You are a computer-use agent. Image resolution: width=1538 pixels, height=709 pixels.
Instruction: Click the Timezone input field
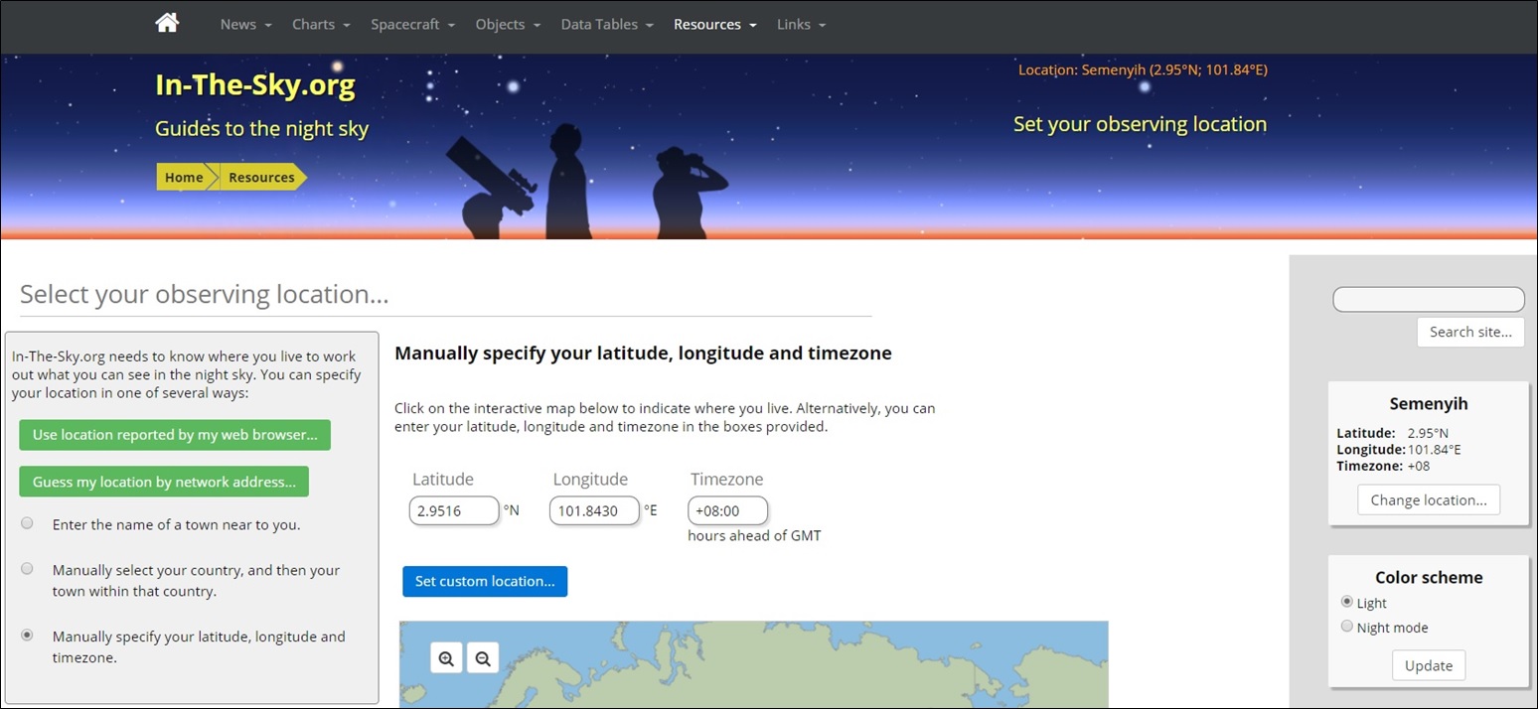(x=727, y=510)
